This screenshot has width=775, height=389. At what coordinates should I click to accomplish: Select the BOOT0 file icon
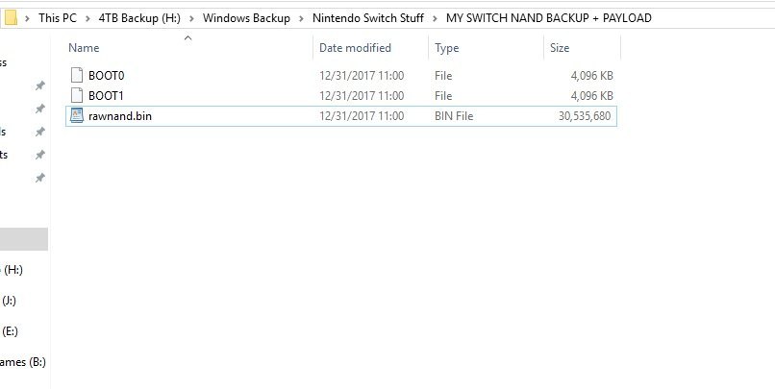[77, 76]
